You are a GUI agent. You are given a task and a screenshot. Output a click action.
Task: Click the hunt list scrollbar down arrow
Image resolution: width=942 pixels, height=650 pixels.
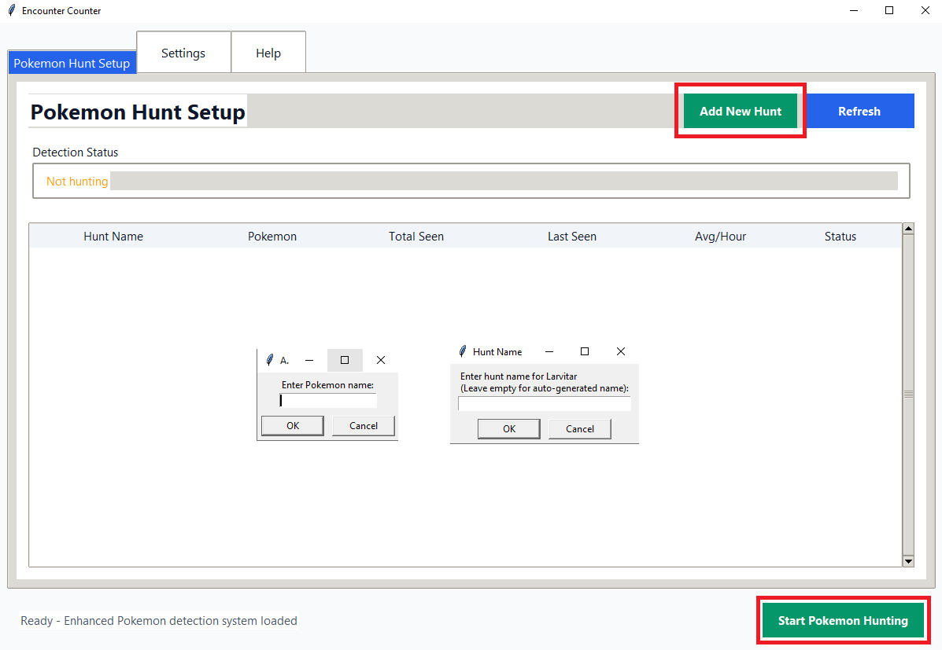908,561
